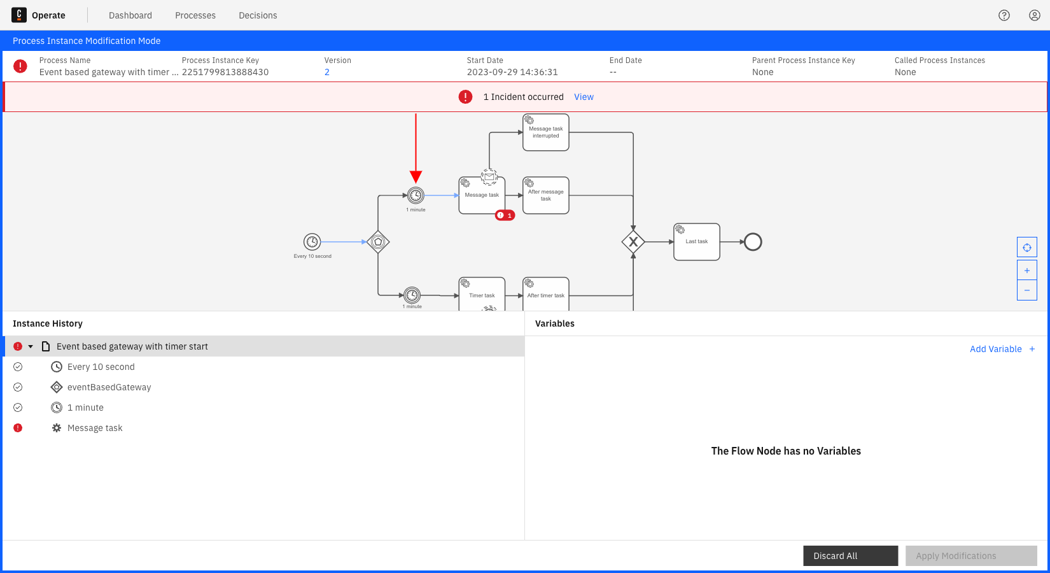Open the Decisions tab

[258, 15]
